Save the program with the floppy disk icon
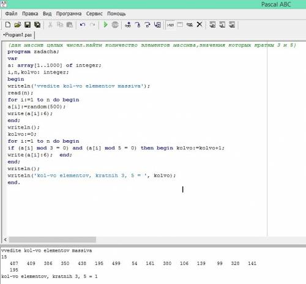The height and width of the screenshot is (284, 306). click(28, 25)
